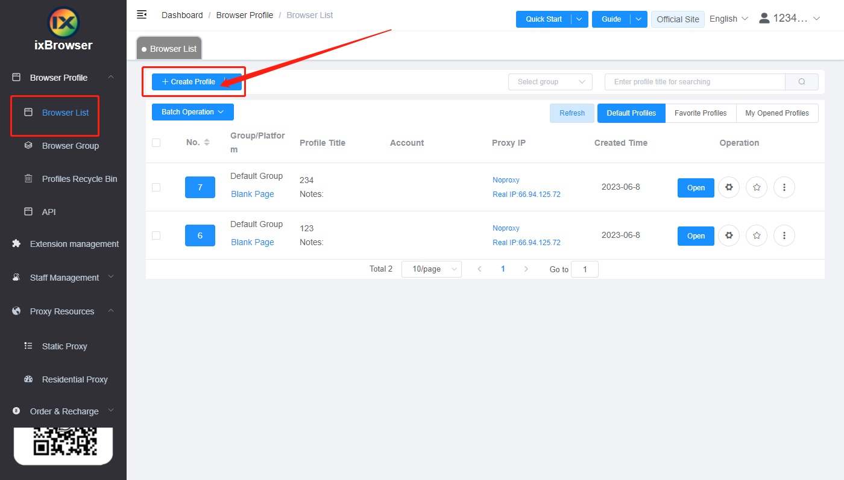Open settings gear for profile 234
Screen dimensions: 844x480
728,187
